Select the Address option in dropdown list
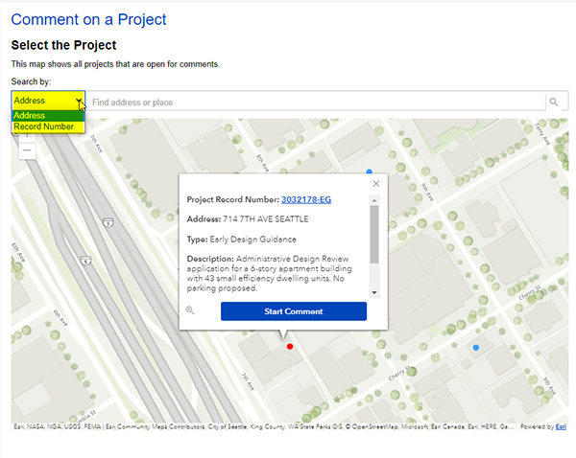This screenshot has height=458, width=576. click(x=48, y=116)
